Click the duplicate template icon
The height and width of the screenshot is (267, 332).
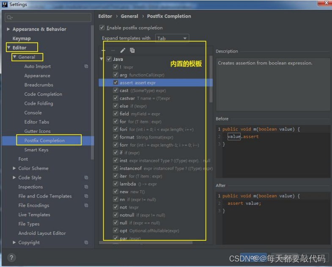click(132, 50)
